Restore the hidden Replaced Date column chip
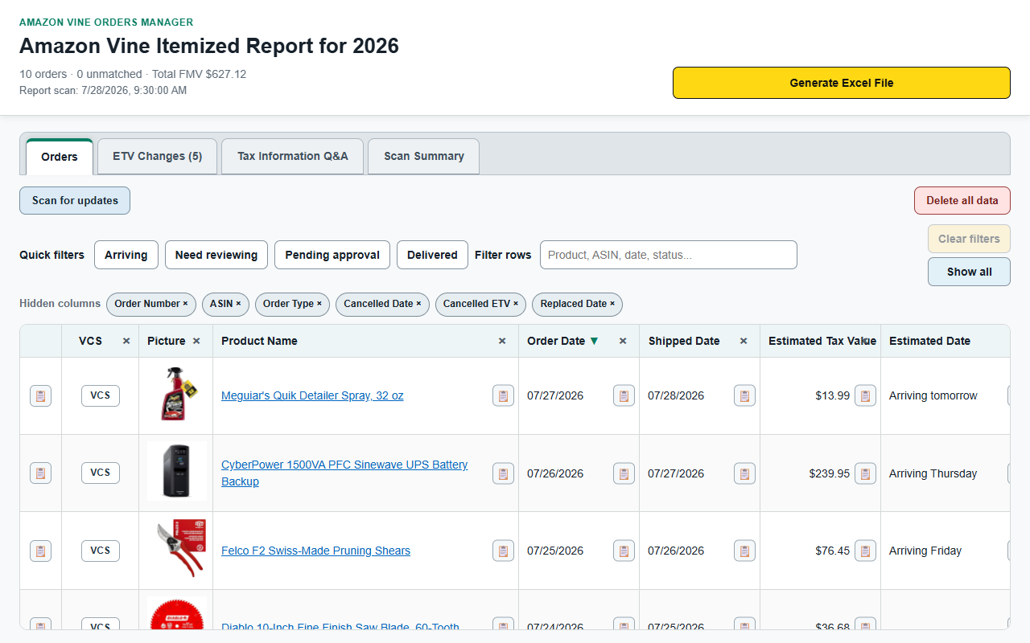 577,304
